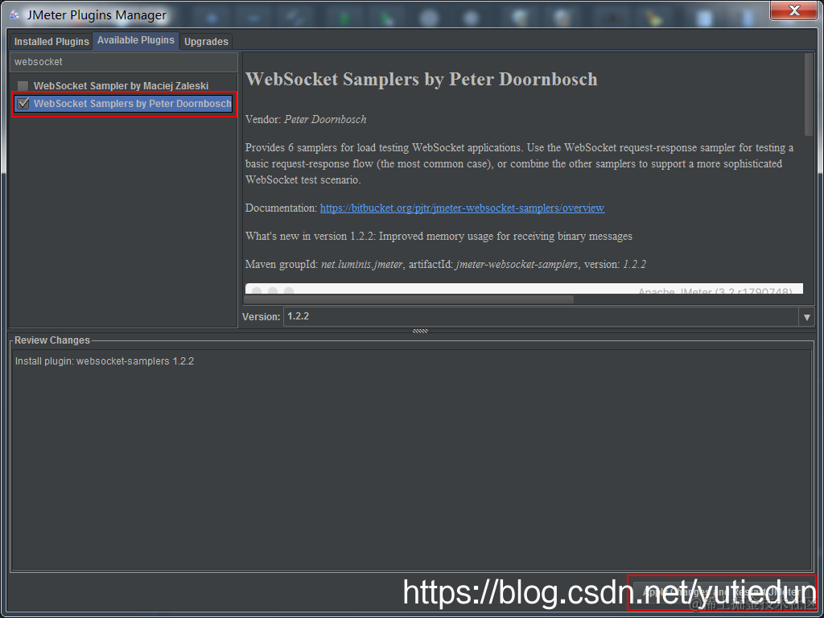This screenshot has width=824, height=618.
Task: Close the JMeter Plugins Manager window
Action: 794,10
